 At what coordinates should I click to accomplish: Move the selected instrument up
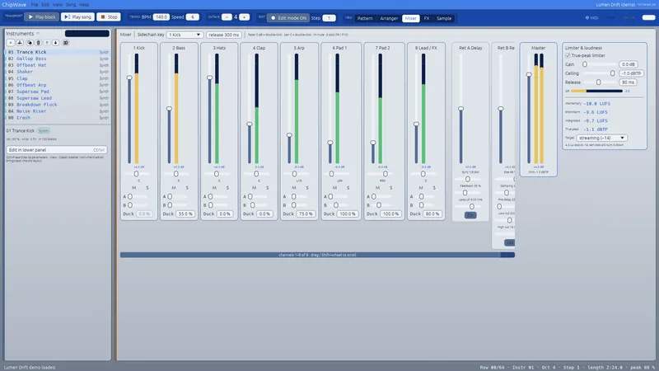47,43
